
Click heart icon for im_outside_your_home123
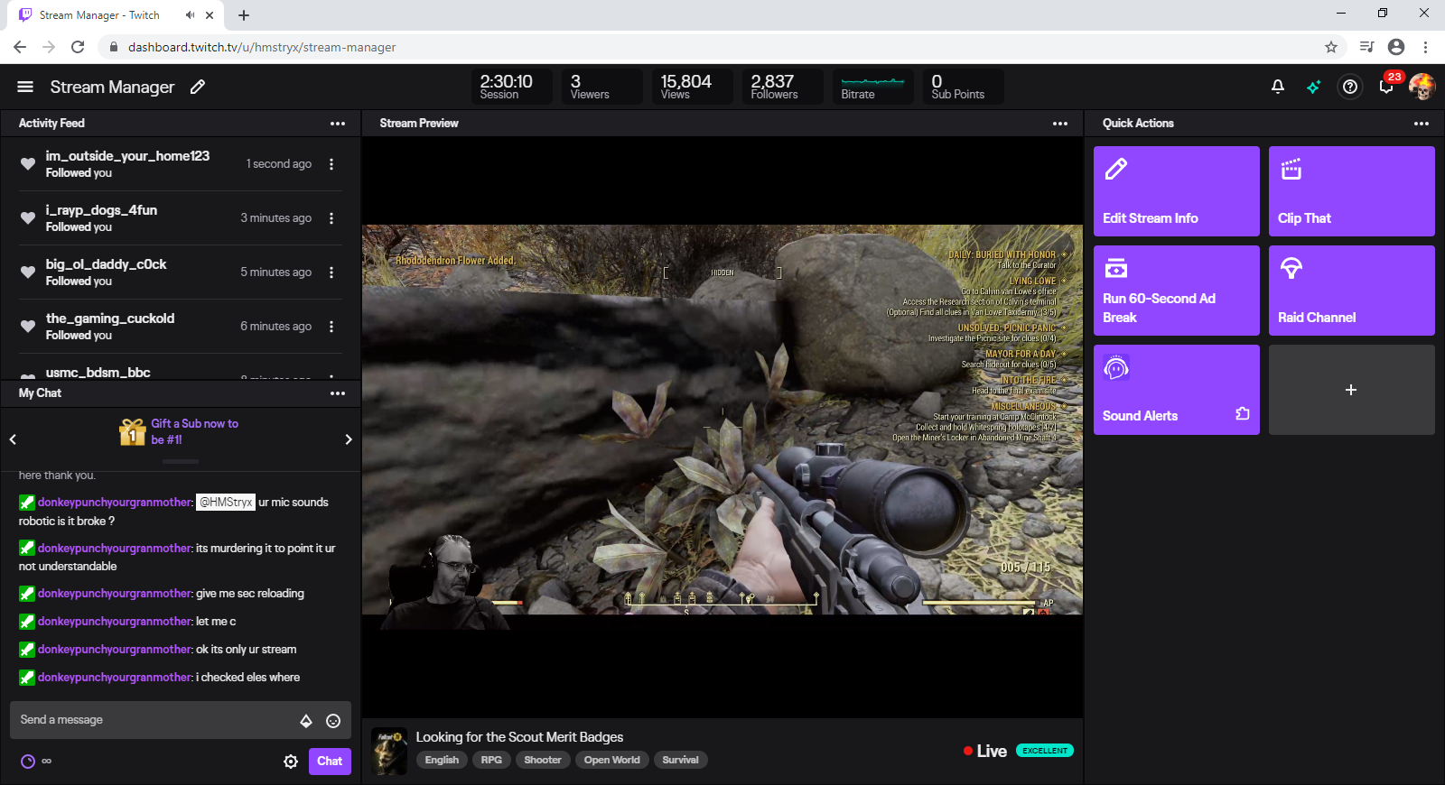click(28, 164)
